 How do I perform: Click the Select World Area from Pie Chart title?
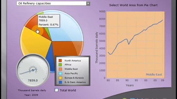point(133,5)
